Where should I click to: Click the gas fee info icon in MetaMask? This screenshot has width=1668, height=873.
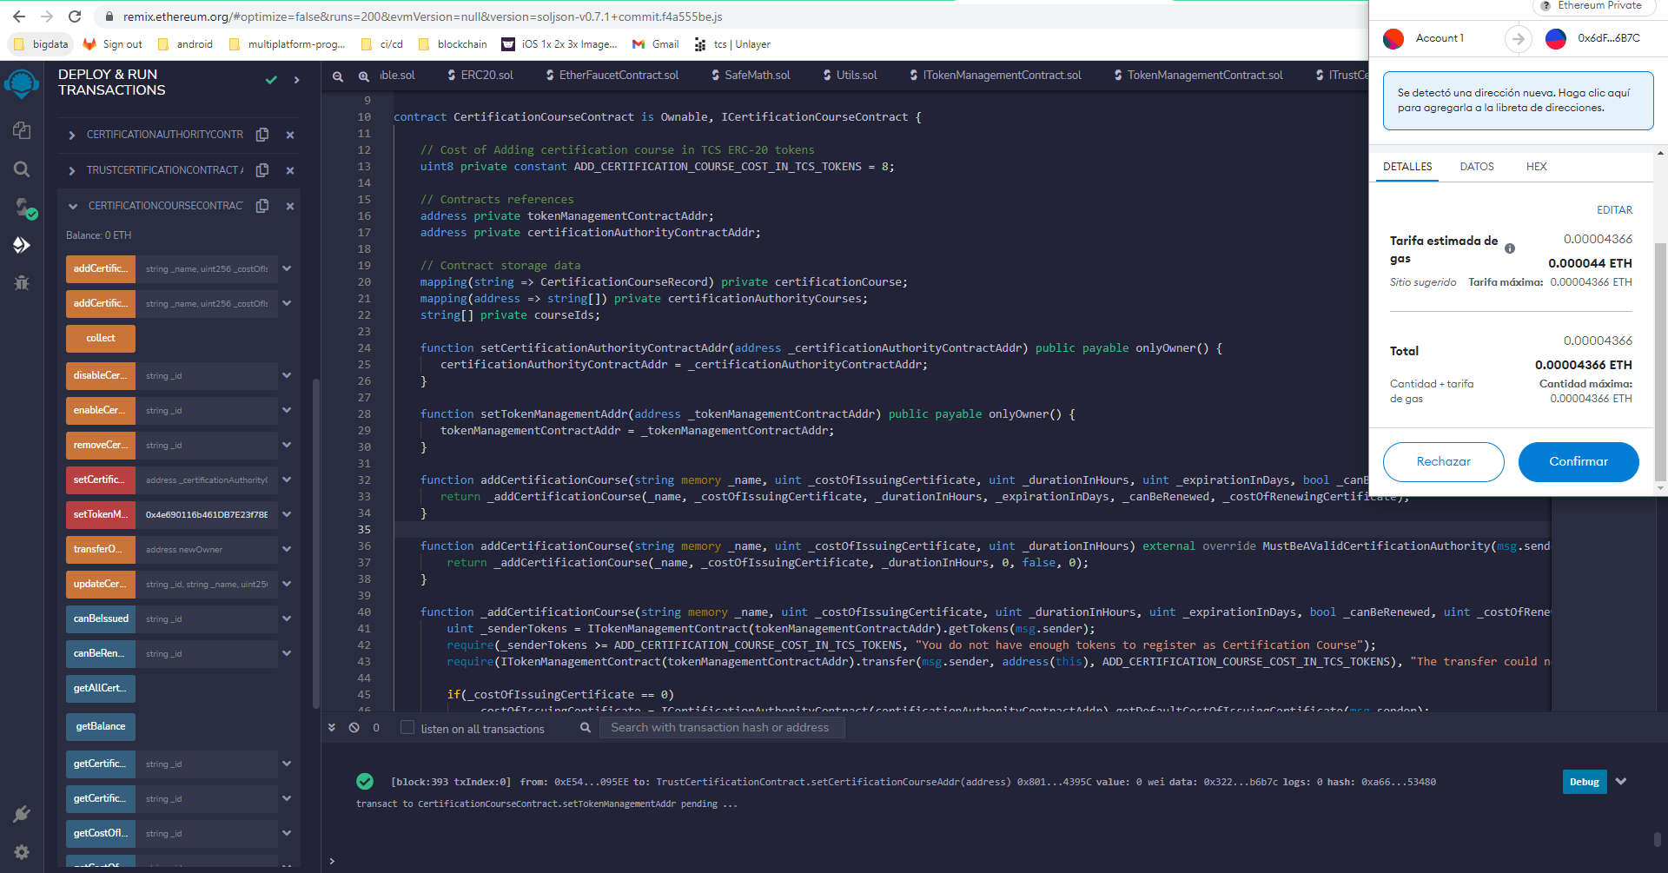click(1510, 248)
